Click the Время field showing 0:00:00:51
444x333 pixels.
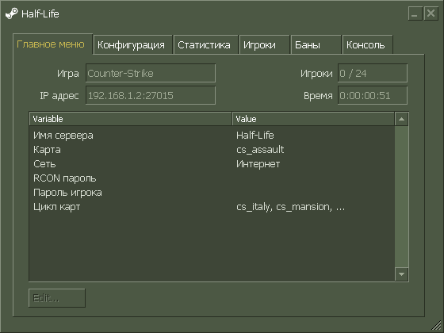373,95
